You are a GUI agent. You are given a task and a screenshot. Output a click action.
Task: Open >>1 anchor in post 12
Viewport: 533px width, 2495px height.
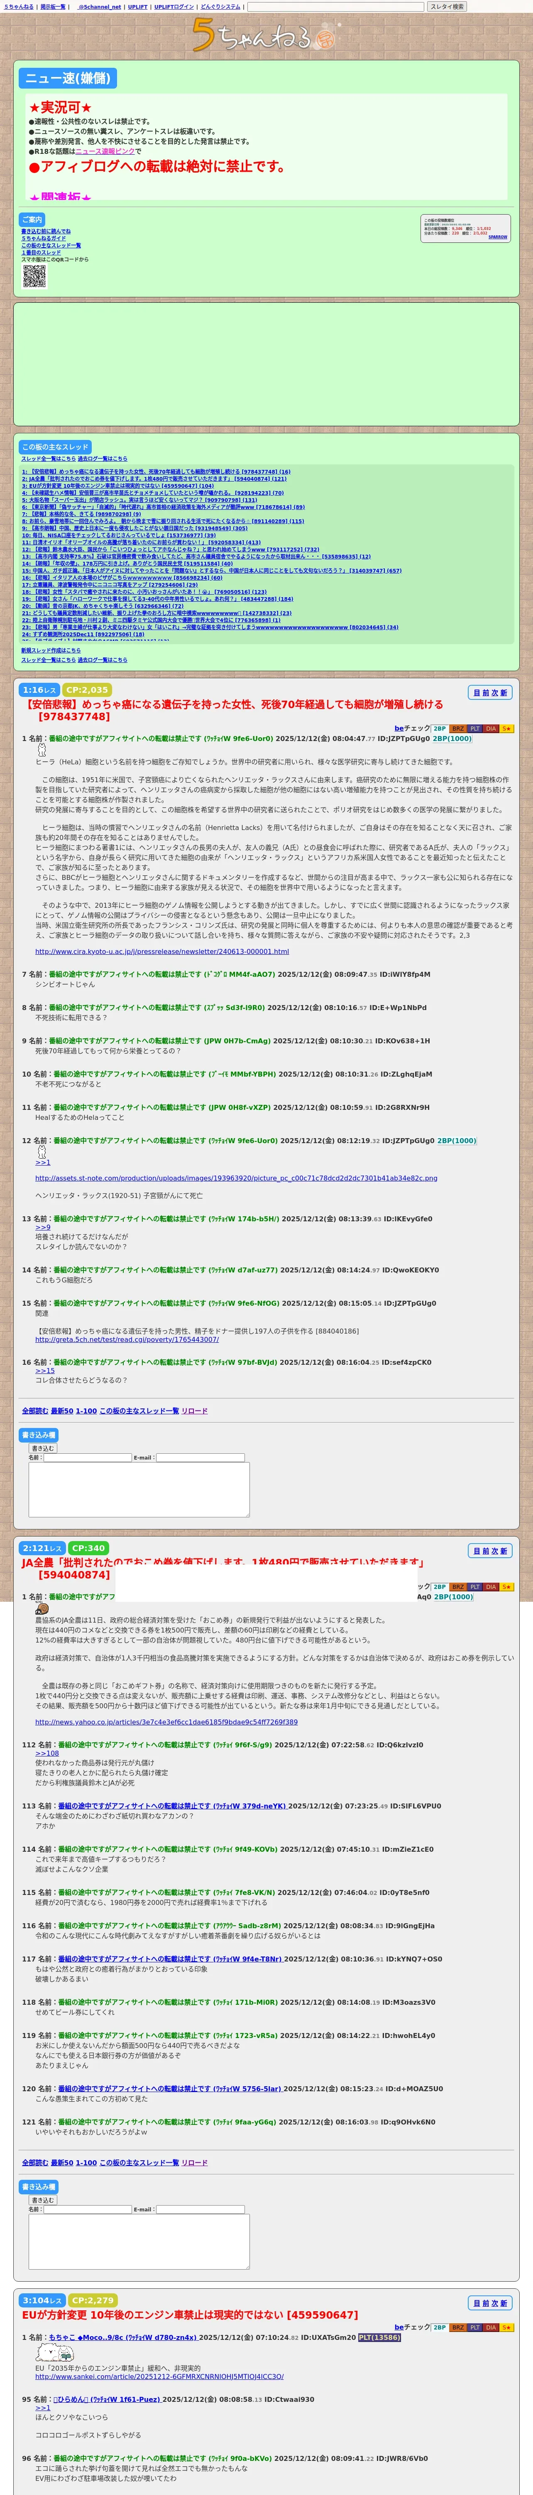point(43,1162)
